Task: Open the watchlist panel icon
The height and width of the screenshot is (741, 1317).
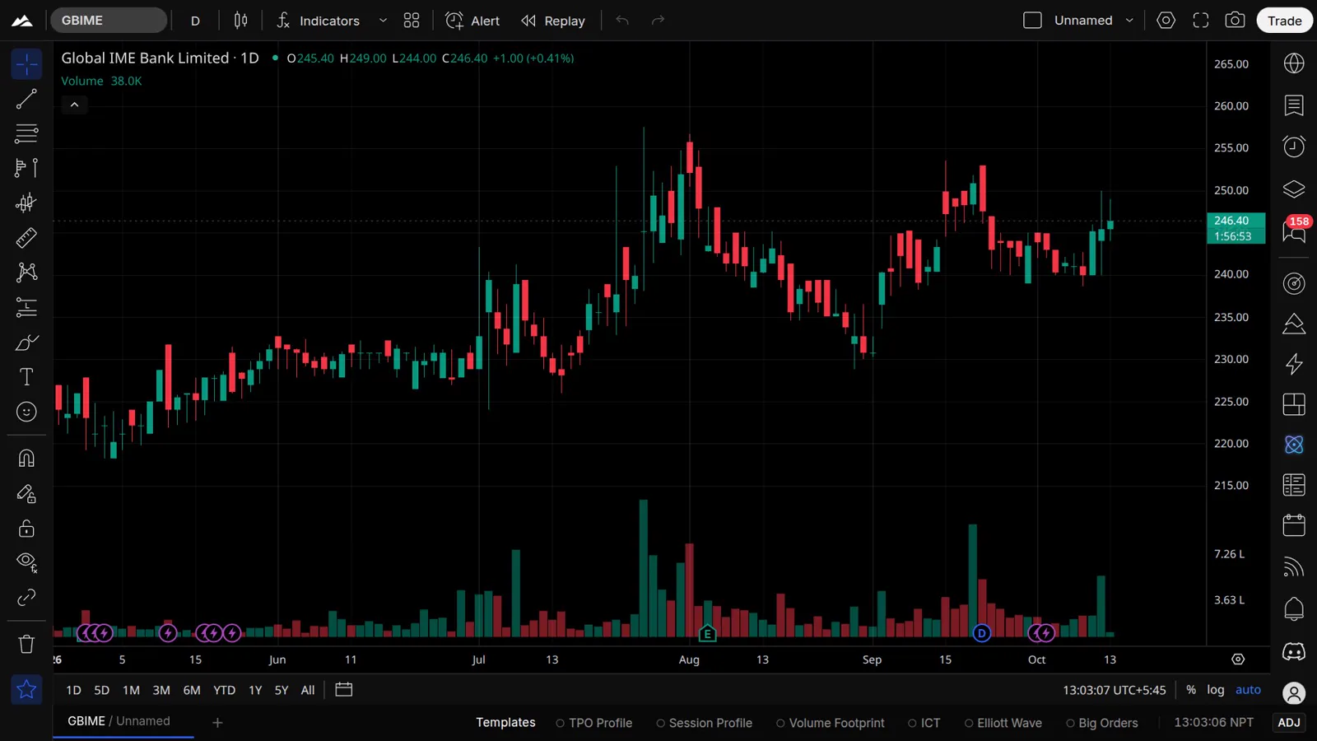Action: point(1294,105)
